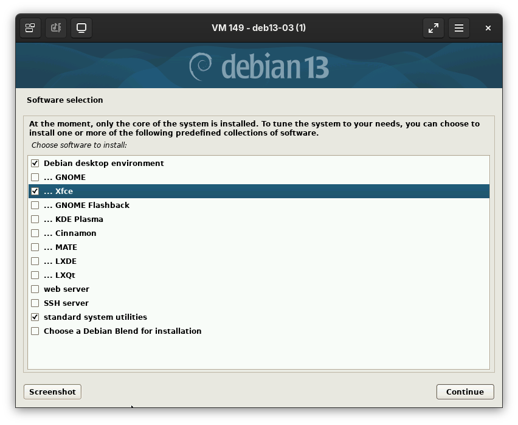
Task: Uncheck Debian desktop environment
Action: [x=35, y=164]
